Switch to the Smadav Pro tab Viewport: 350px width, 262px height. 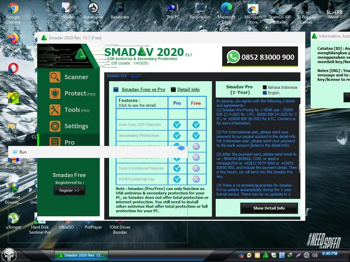[x=116, y=76]
